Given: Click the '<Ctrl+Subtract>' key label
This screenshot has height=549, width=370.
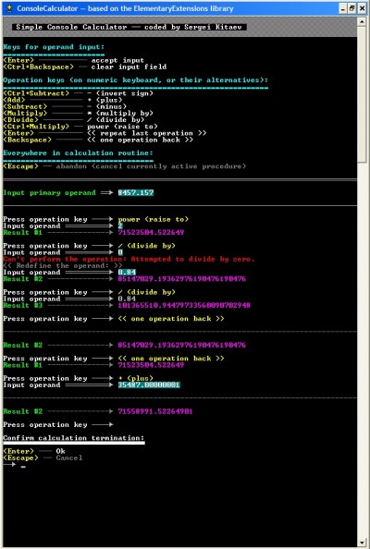Looking at the screenshot, I should [36, 93].
